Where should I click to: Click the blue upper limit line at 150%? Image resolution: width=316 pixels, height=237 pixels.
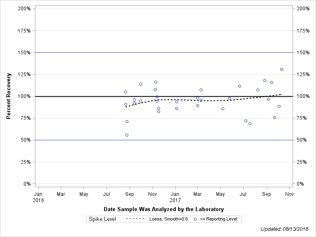point(164,52)
